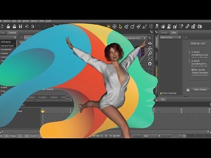
Task: Open the Shaping pane options menu
Action: pos(156,32)
